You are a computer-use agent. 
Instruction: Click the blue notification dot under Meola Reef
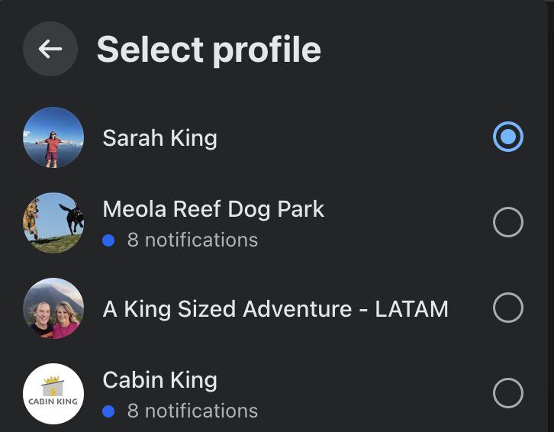[x=108, y=240]
